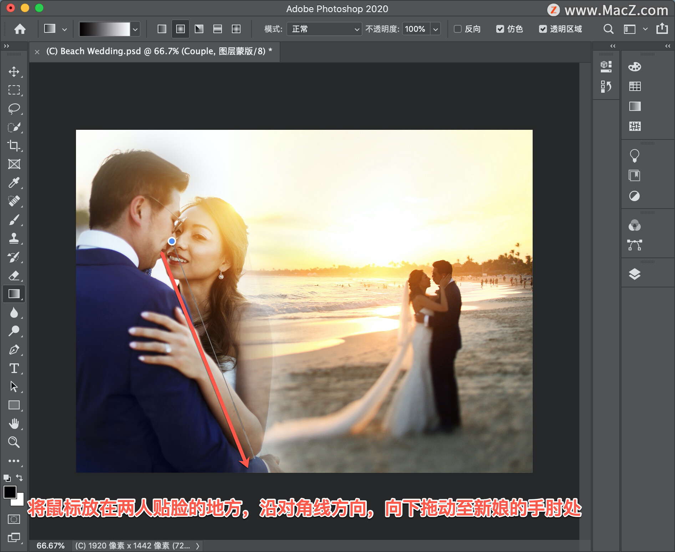675x552 pixels.
Task: Disable the 透明区域 (Transparency) checkbox
Action: point(543,29)
